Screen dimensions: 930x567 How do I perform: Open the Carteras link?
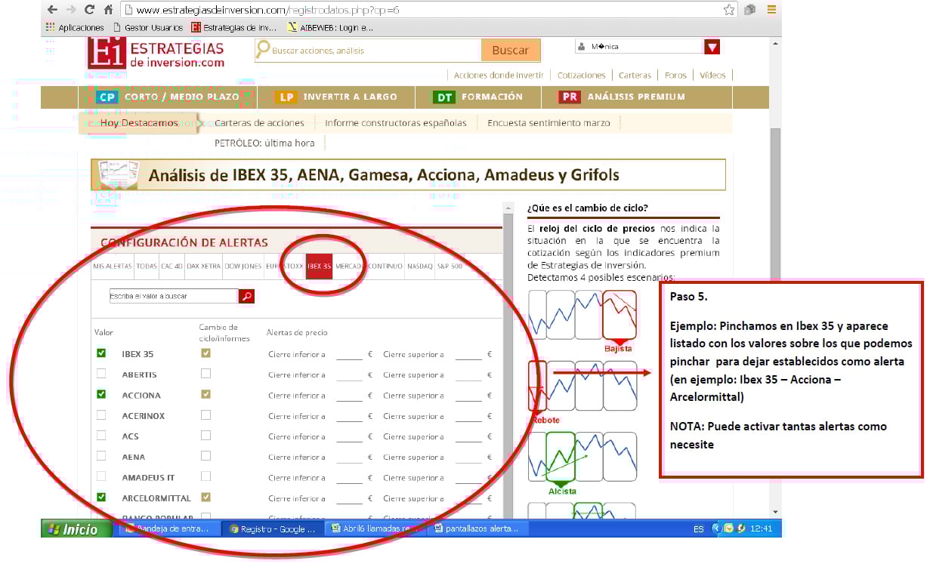click(635, 75)
